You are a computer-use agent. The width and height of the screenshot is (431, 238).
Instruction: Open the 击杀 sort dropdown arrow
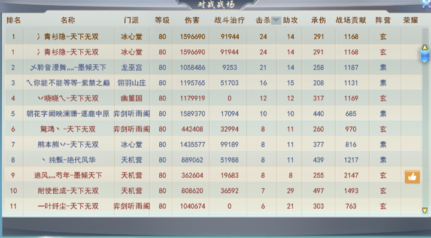click(x=276, y=20)
